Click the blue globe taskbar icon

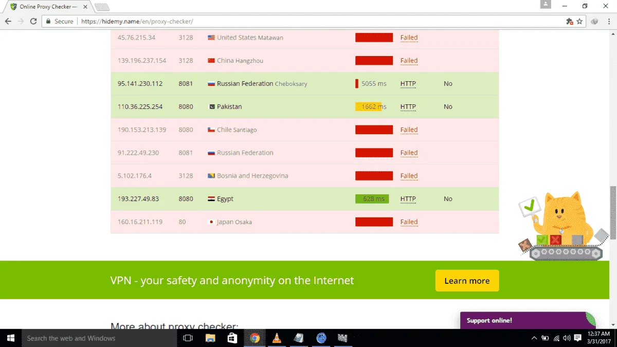click(x=321, y=338)
